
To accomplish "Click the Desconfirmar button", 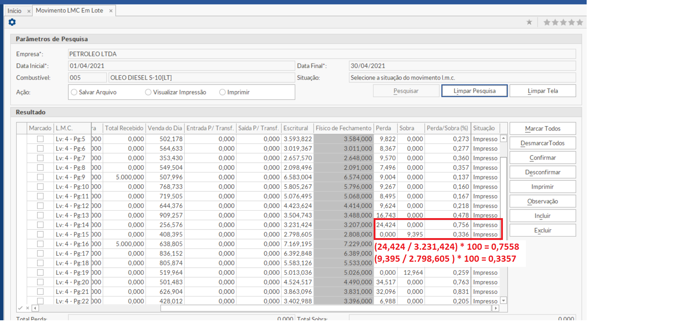I will pyautogui.click(x=543, y=172).
